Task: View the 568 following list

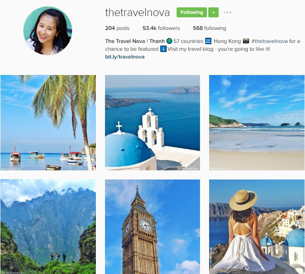Action: [x=210, y=28]
